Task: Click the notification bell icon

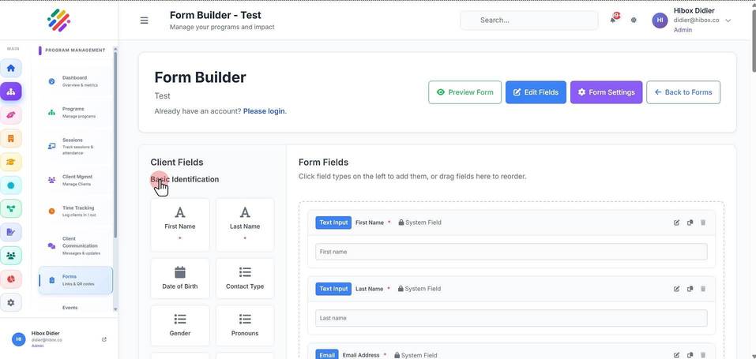Action: click(x=613, y=21)
